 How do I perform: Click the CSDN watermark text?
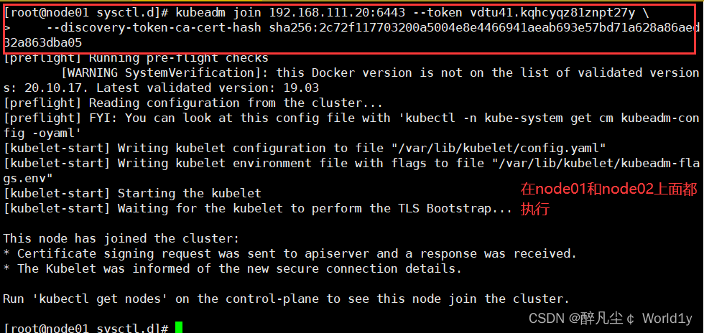[610, 318]
